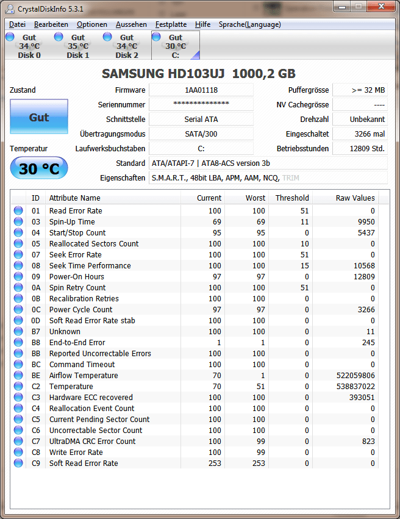The height and width of the screenshot is (519, 400).
Task: Click the status orb for Soft Read Error Rate C9
Action: [18, 463]
